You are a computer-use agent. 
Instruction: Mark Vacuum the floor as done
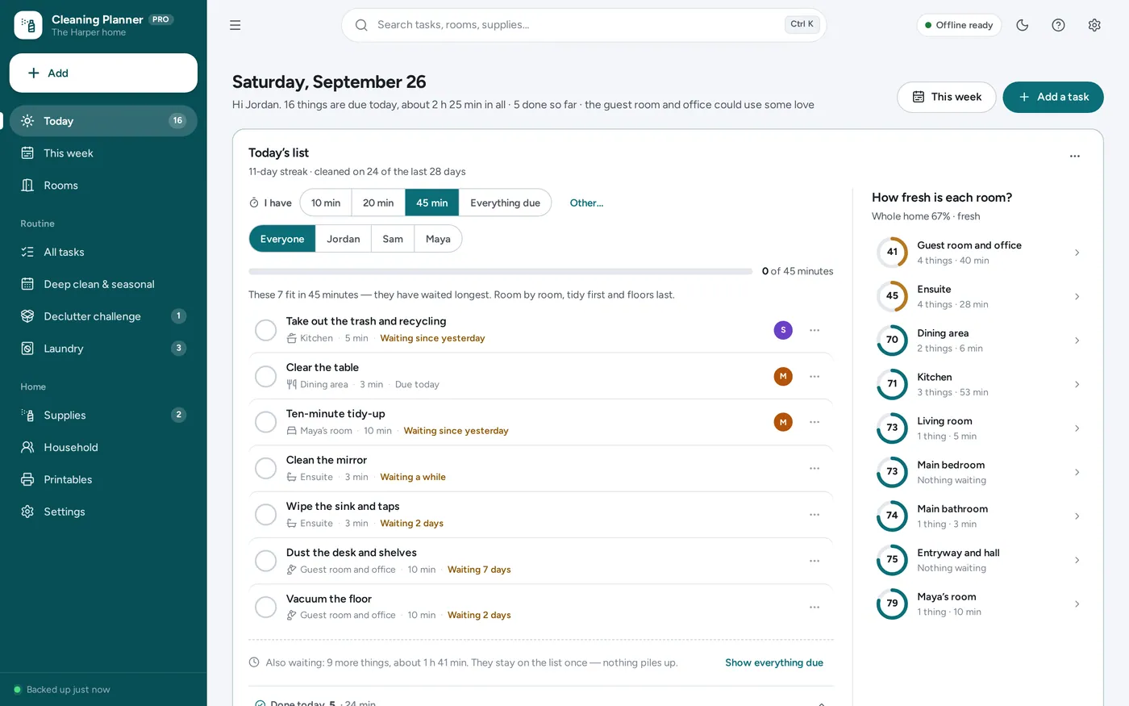pos(265,607)
